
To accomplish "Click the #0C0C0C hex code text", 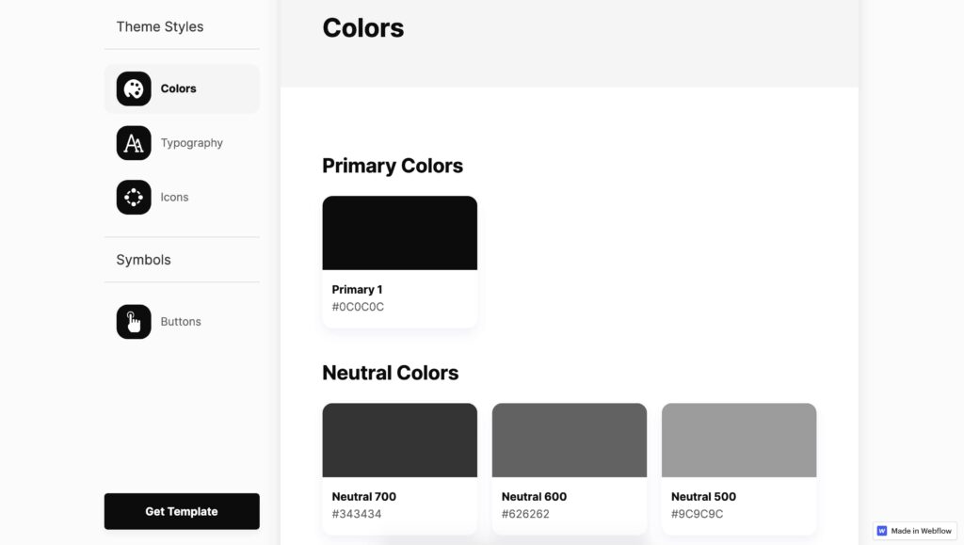I will 358,307.
